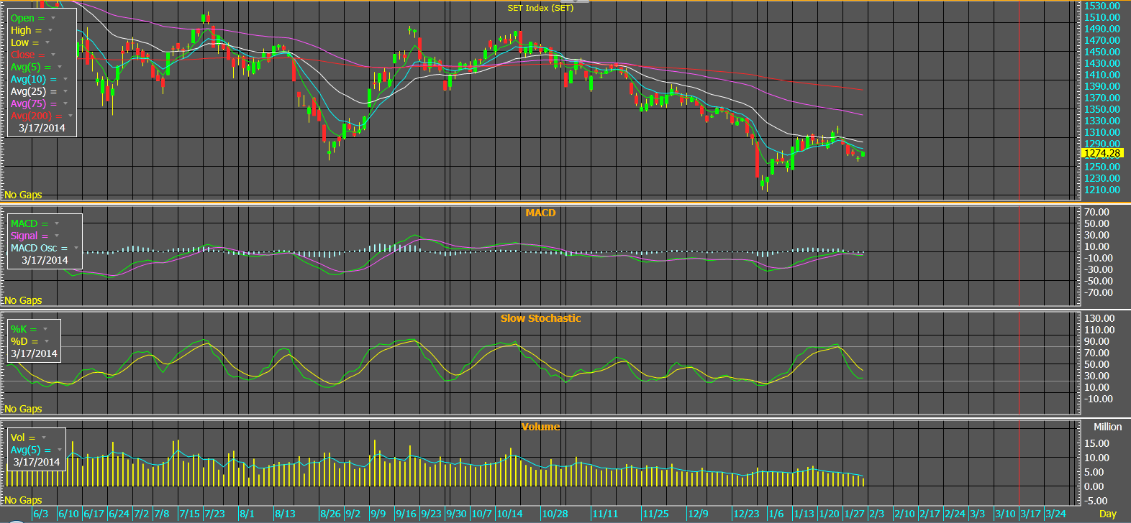Click 'No Gaps' in the Volume panel

(x=23, y=500)
